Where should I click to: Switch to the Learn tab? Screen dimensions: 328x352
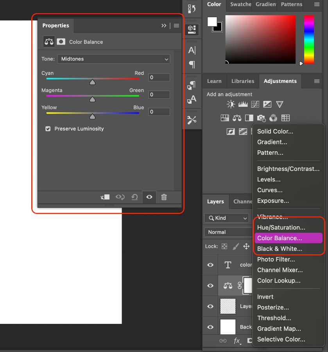tap(214, 81)
